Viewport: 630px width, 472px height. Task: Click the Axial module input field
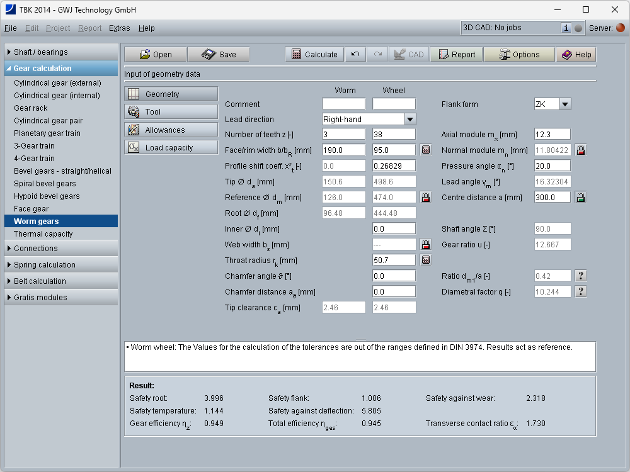[552, 134]
